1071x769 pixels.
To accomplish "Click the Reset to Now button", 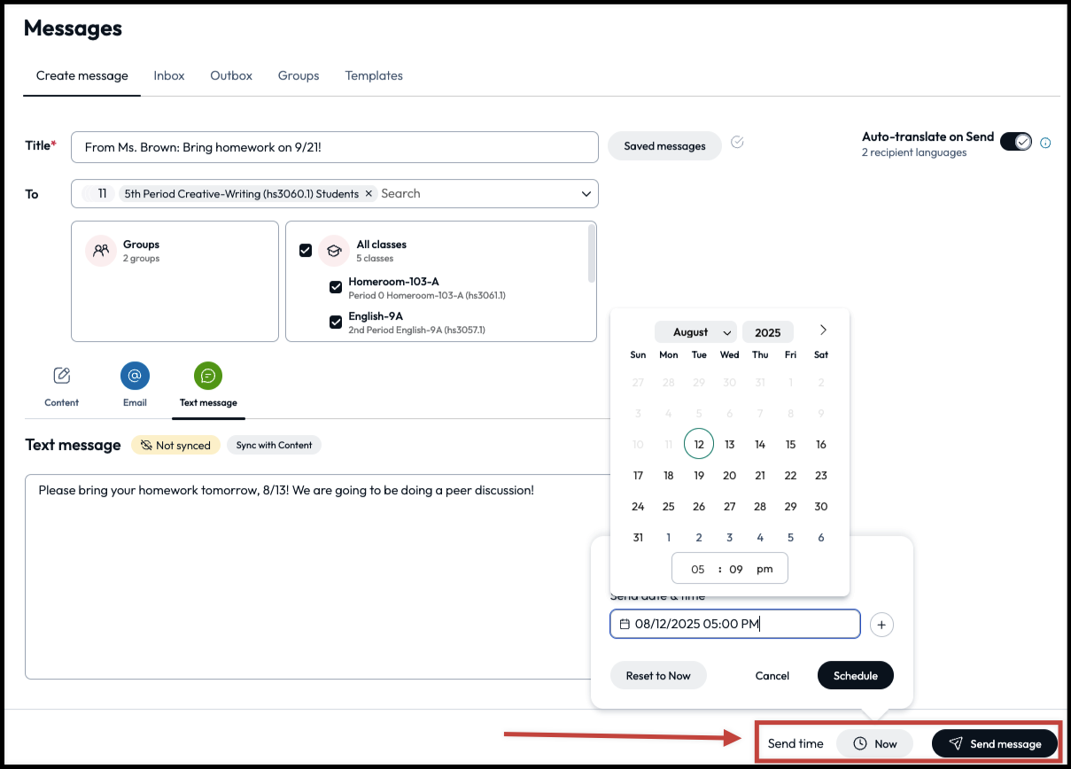I will pyautogui.click(x=658, y=676).
